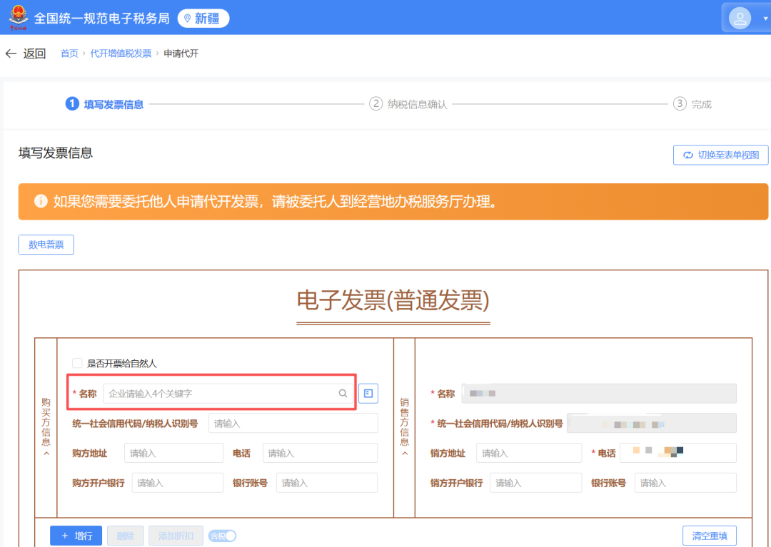Click the 填写发票信息 section heading
The height and width of the screenshot is (547, 771).
tap(56, 153)
